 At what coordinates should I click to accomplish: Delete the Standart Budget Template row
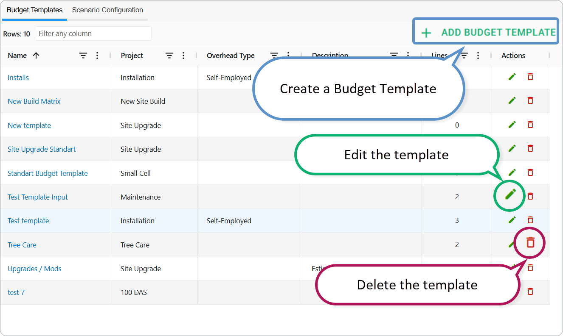(530, 172)
